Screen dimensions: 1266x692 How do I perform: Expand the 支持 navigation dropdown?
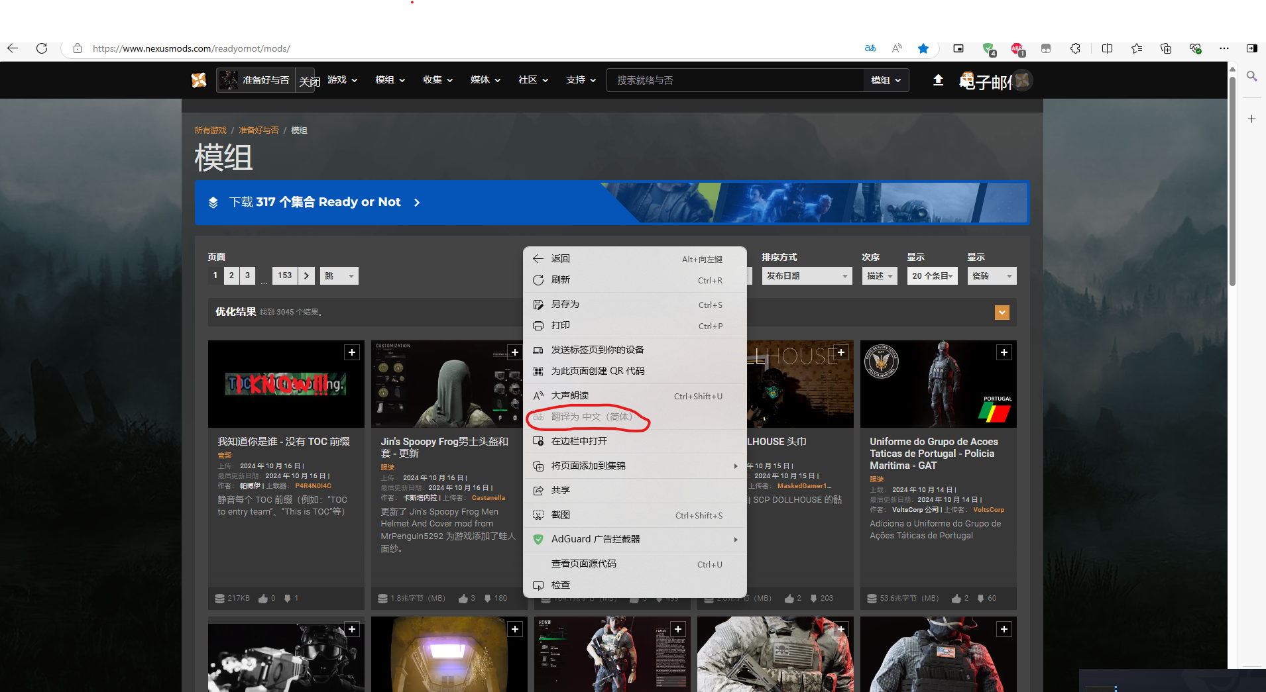(581, 80)
